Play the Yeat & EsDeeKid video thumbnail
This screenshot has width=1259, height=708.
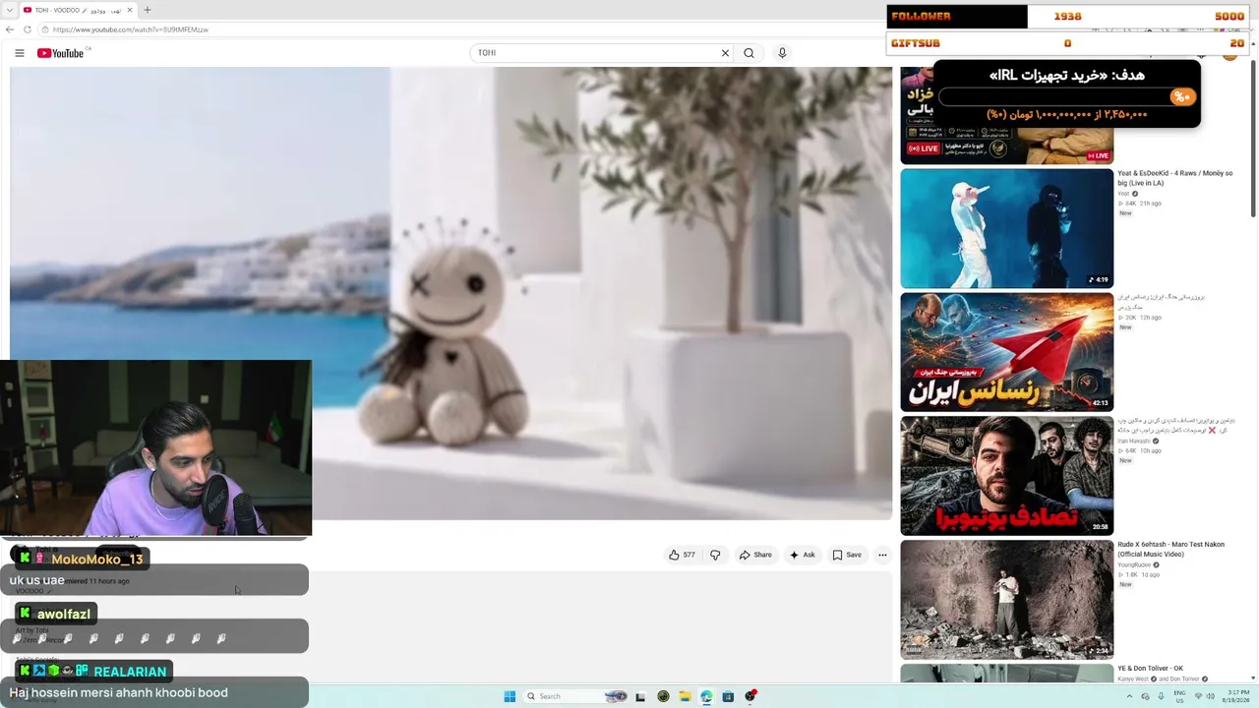1006,228
